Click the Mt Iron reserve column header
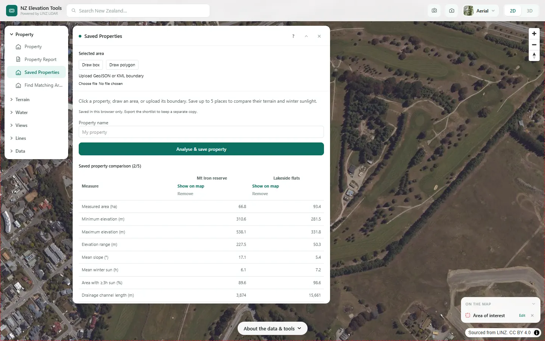Screen dimensions: 545x341 click(212, 178)
